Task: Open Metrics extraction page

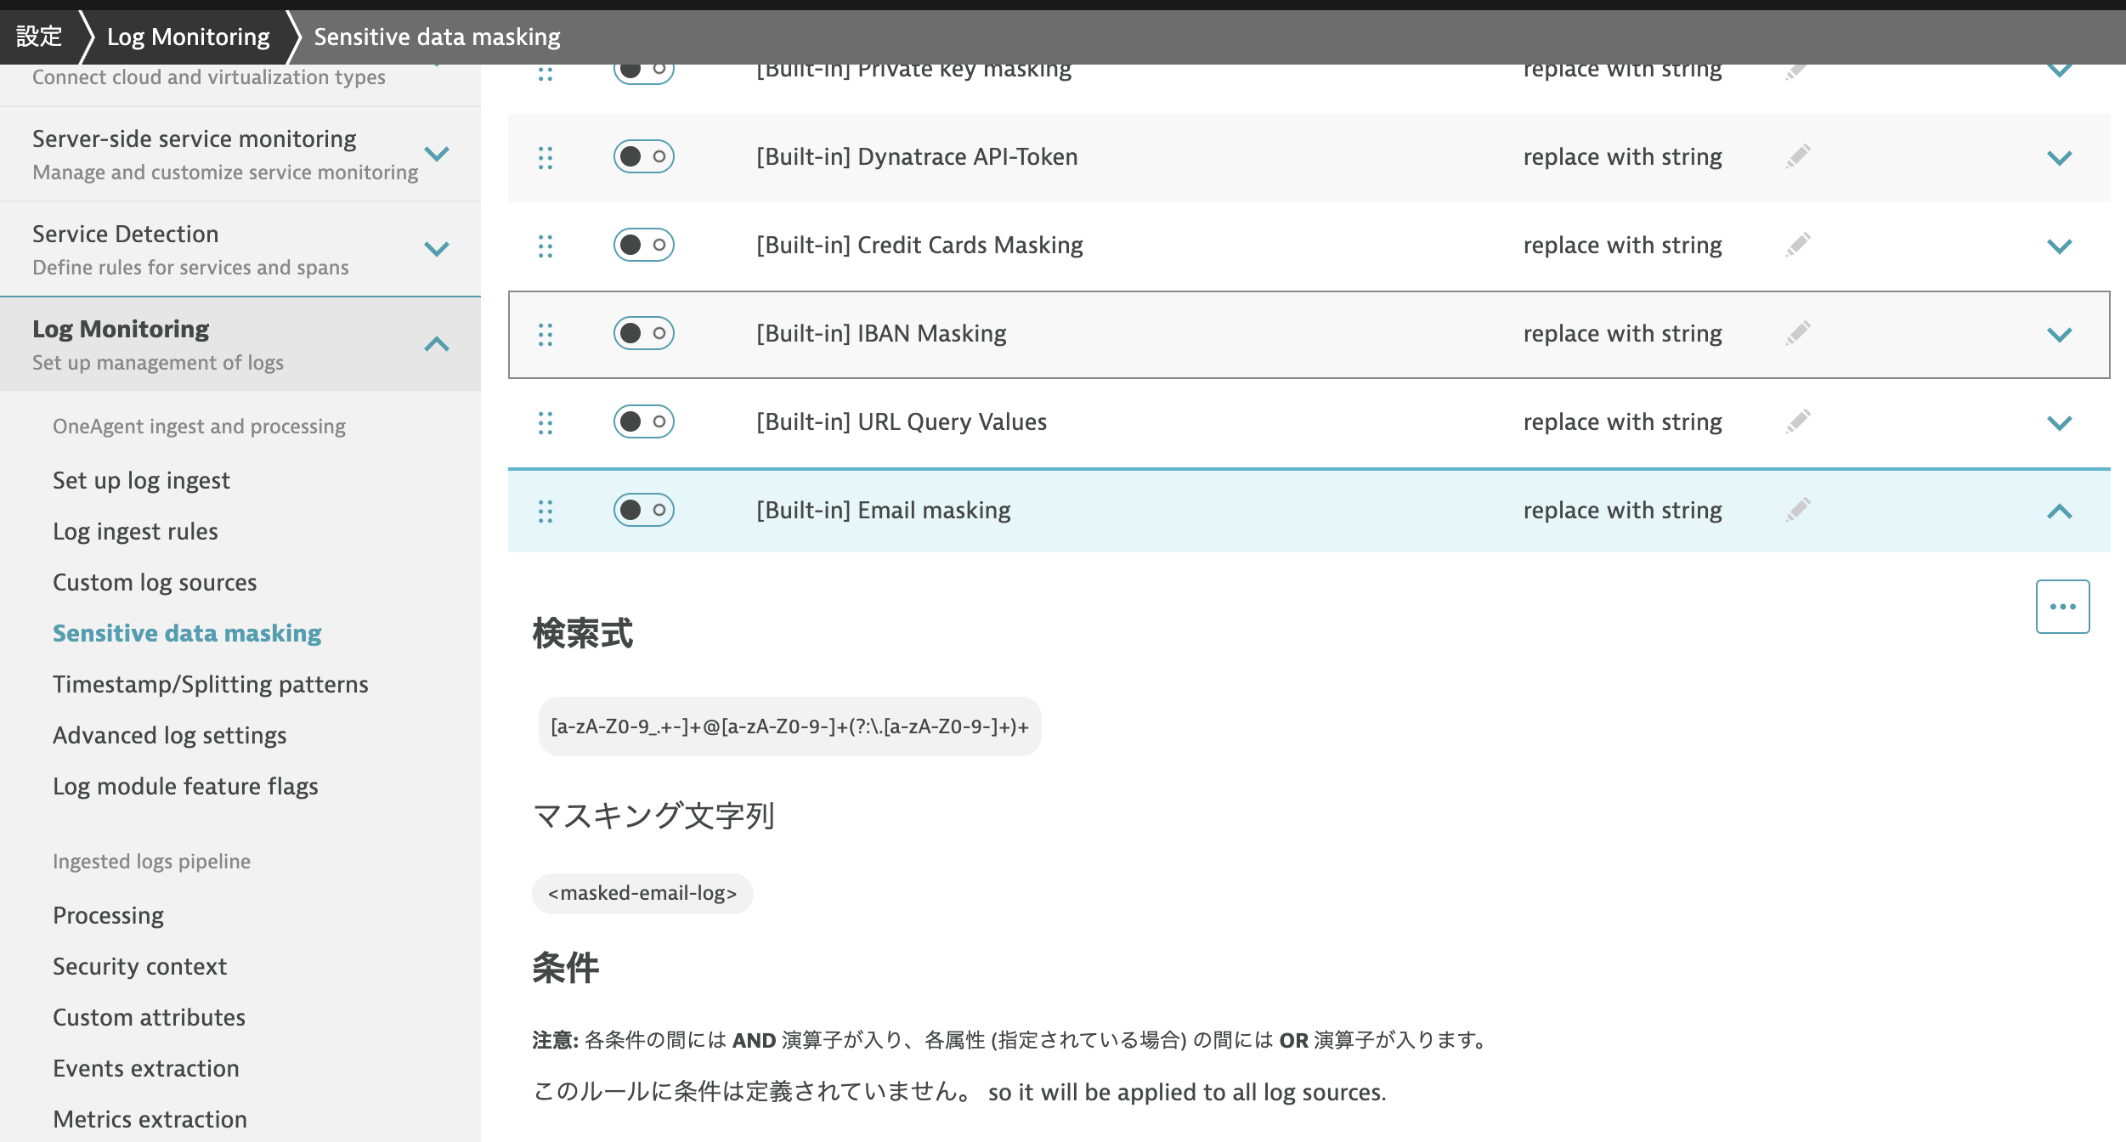Action: [x=150, y=1119]
